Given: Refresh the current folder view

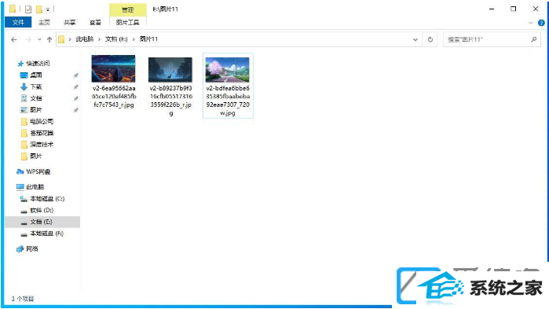Looking at the screenshot, I should [430, 39].
